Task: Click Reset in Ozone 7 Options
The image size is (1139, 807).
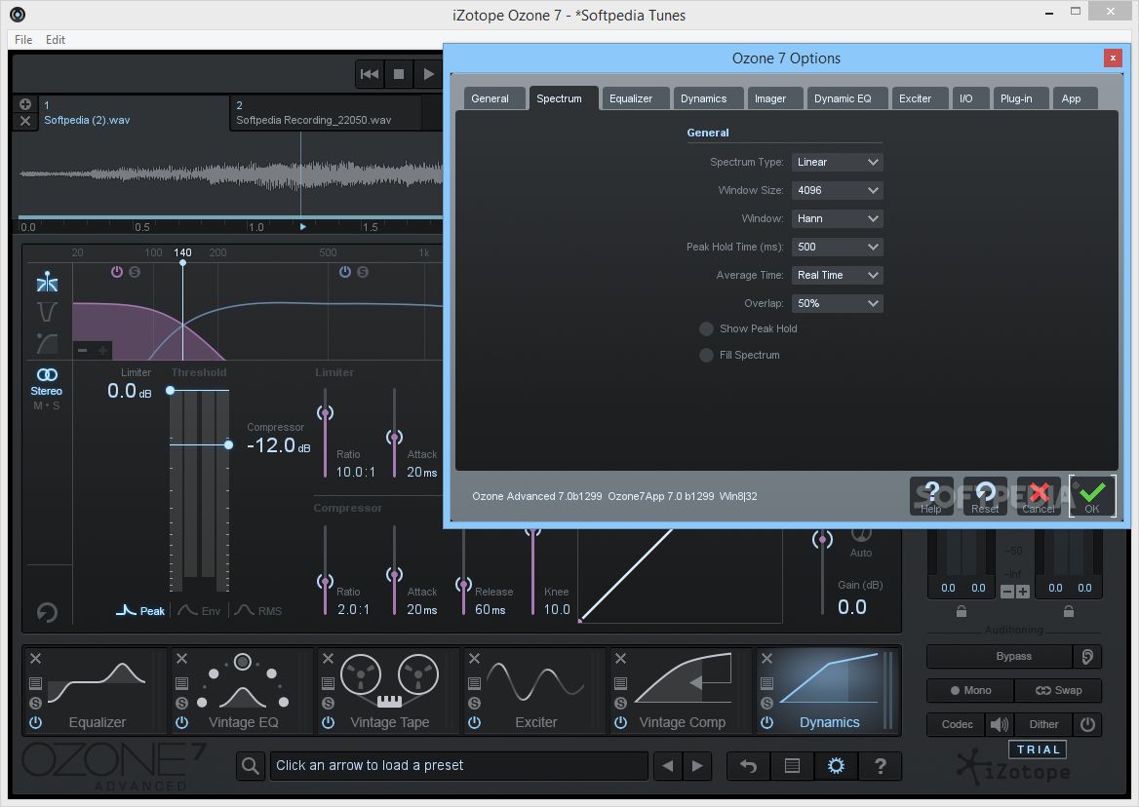Action: tap(985, 496)
